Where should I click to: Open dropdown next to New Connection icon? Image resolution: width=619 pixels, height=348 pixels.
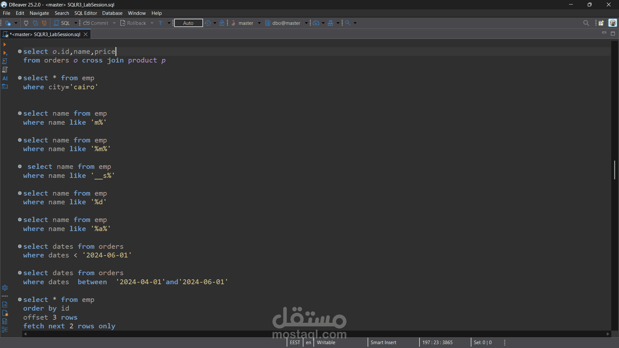[16, 23]
